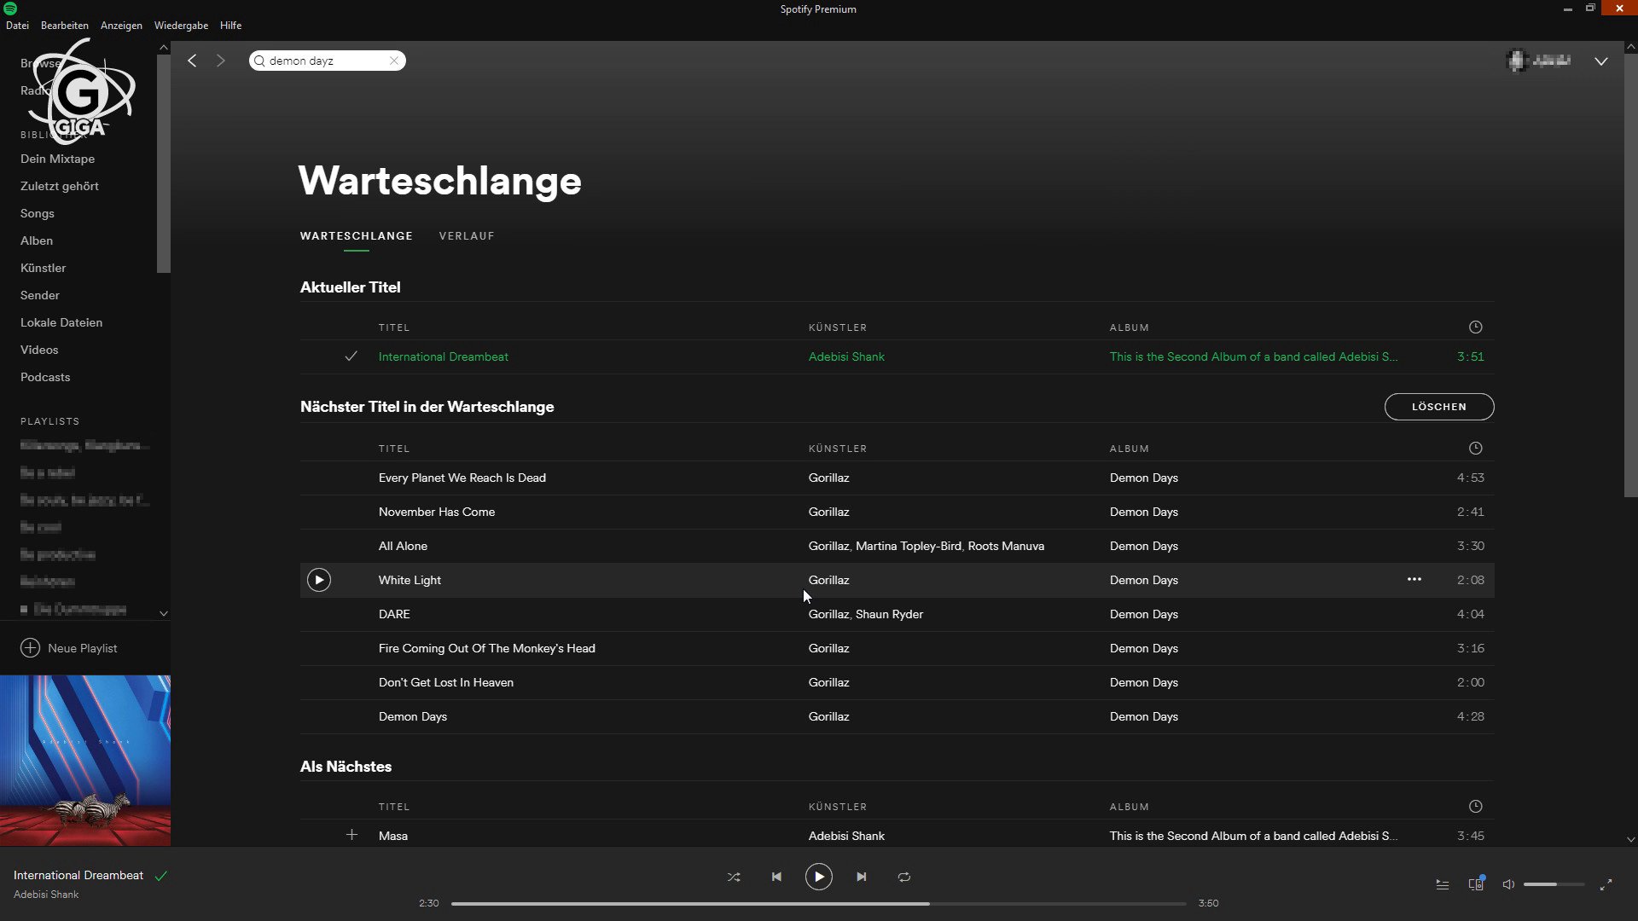Click the main content vertical scrollbar
Image resolution: width=1638 pixels, height=921 pixels.
tap(1630, 275)
